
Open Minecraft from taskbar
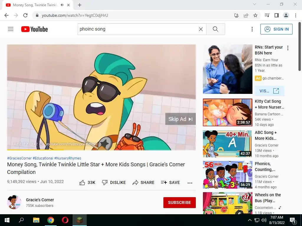click(80, 220)
